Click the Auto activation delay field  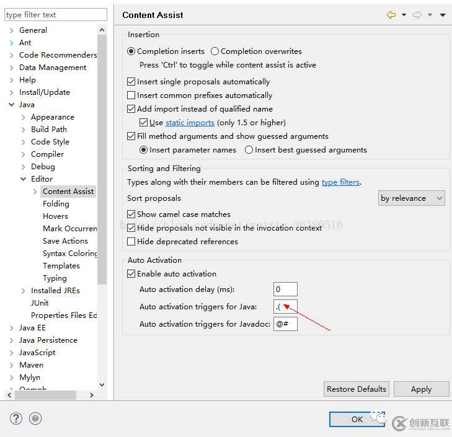point(285,289)
